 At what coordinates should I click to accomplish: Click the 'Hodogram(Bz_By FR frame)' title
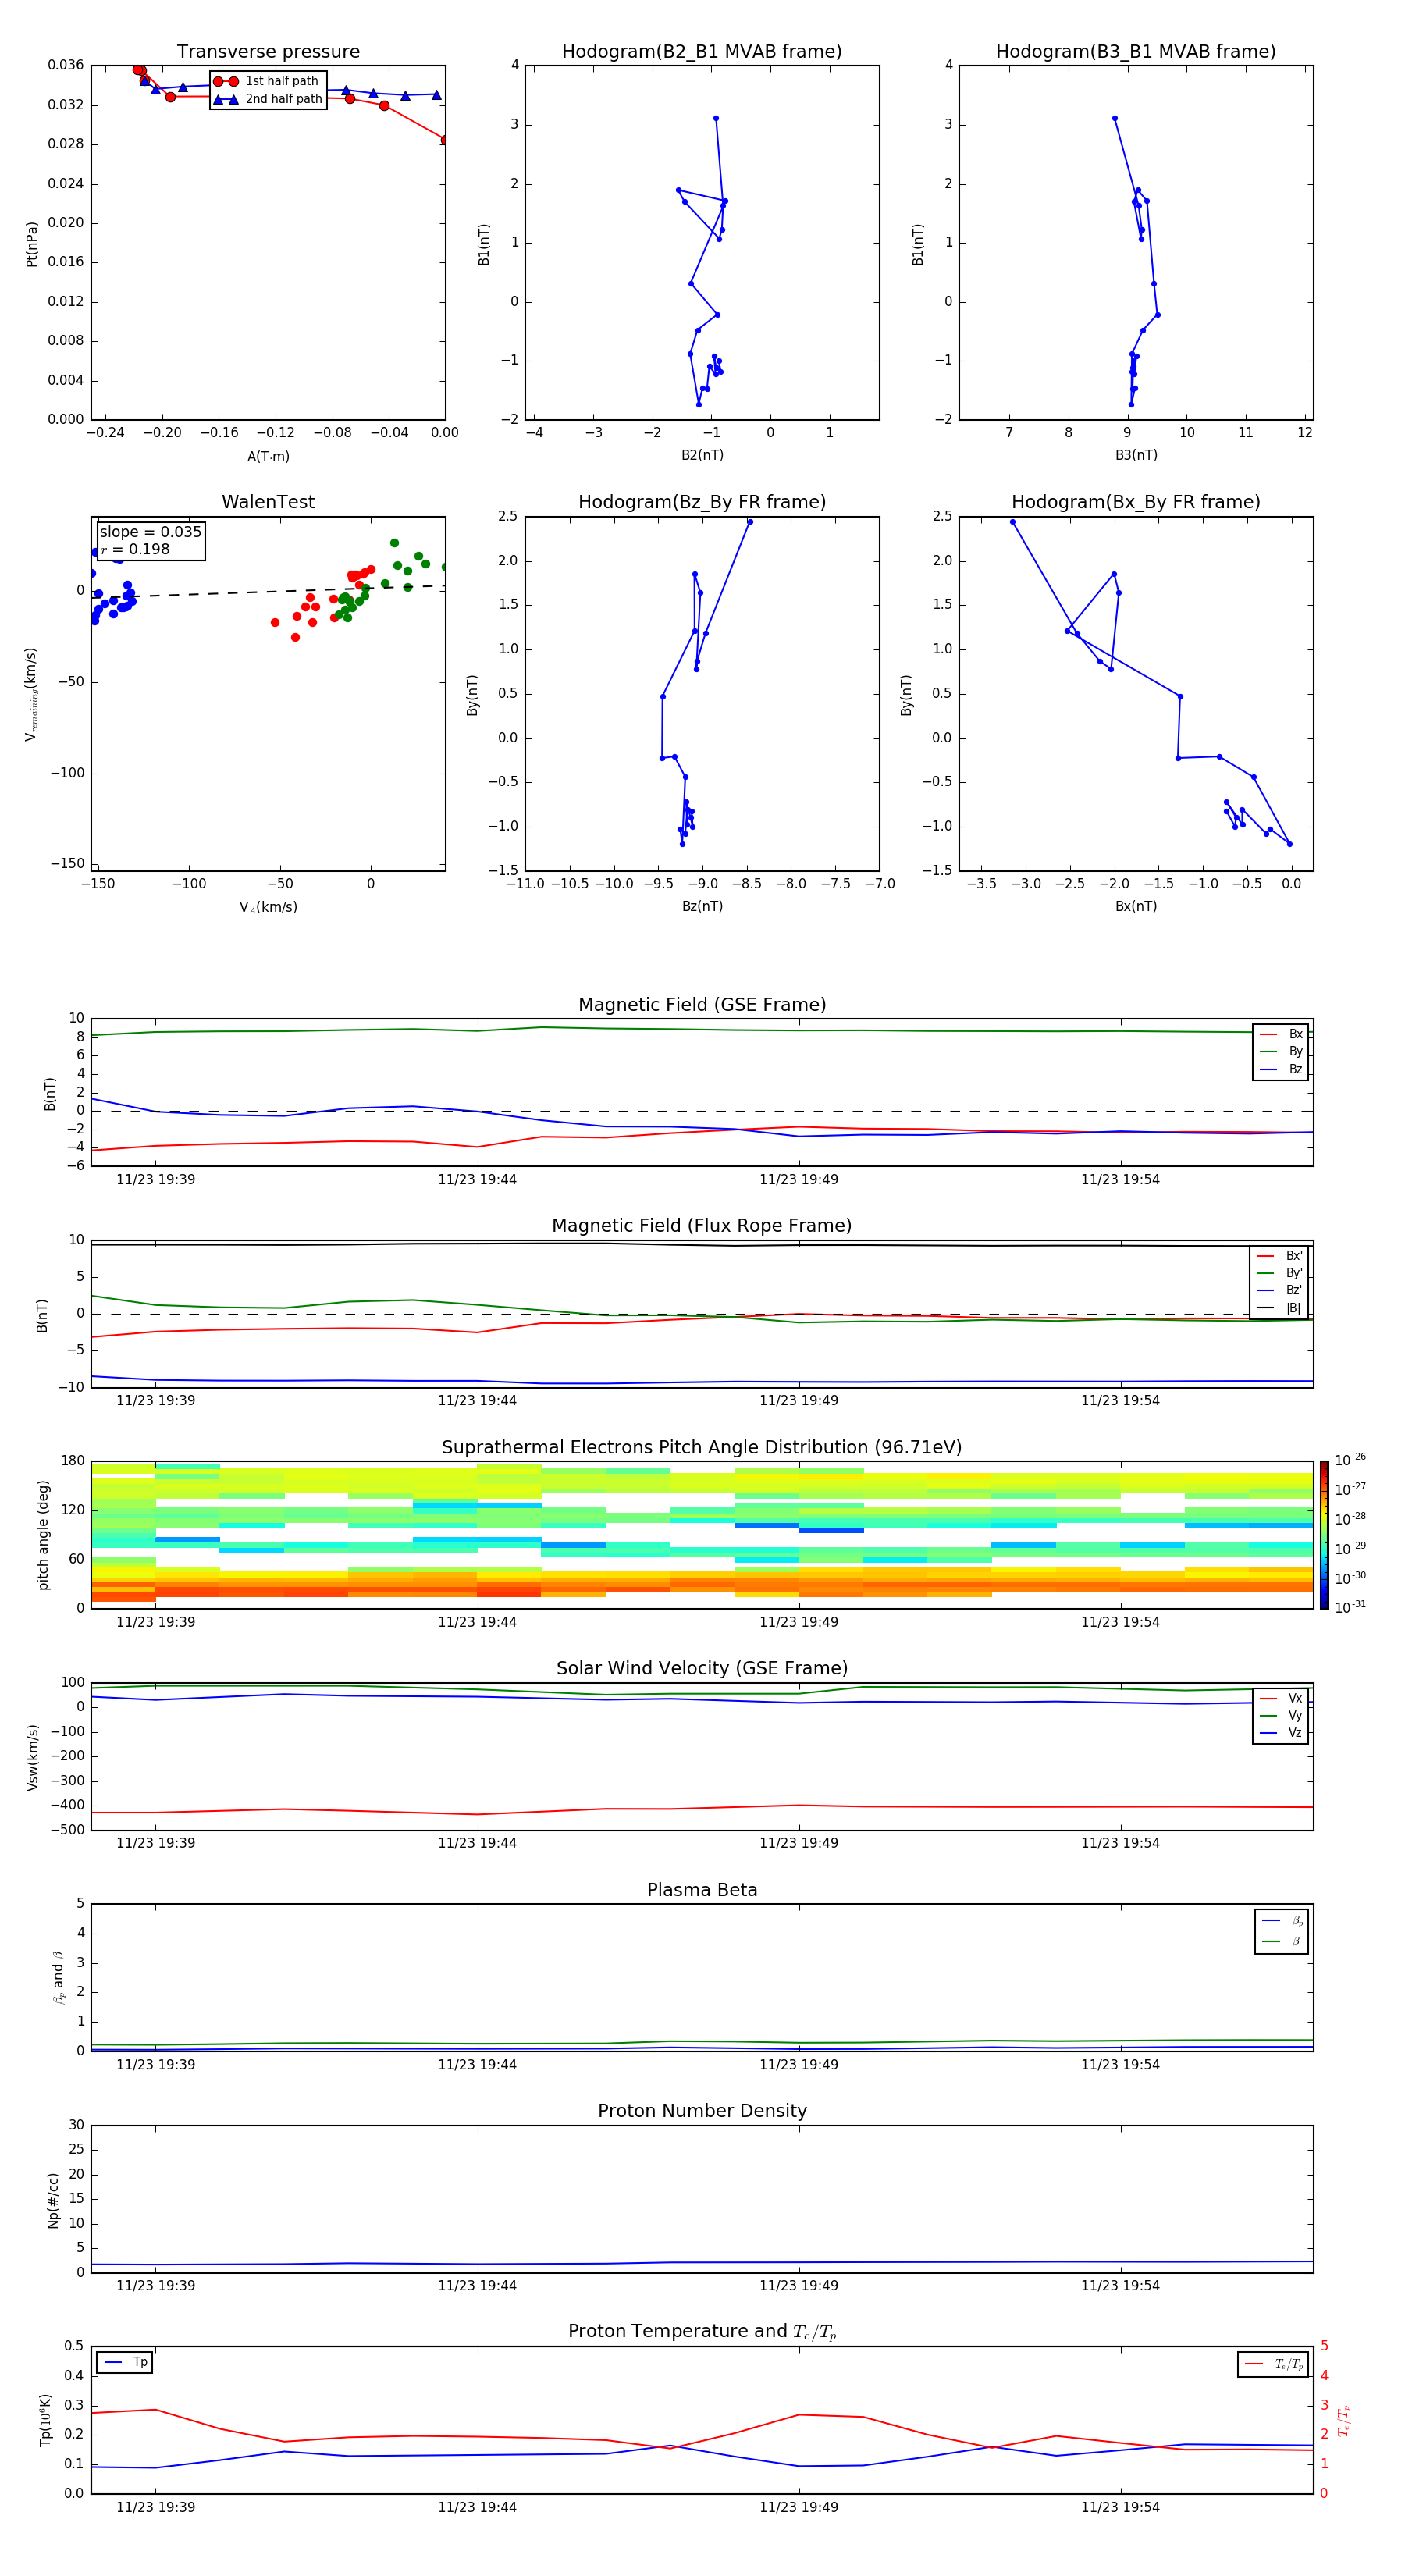(x=702, y=502)
